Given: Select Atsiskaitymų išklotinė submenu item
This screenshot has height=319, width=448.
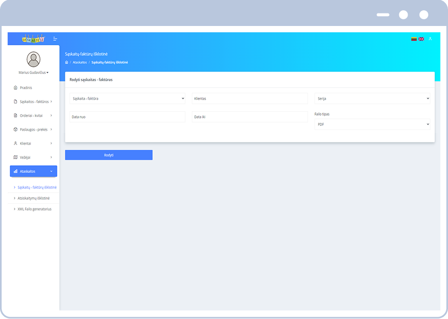Looking at the screenshot, I should 34,198.
